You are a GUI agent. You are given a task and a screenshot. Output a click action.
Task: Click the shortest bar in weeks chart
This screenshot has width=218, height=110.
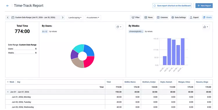click(x=165, y=60)
